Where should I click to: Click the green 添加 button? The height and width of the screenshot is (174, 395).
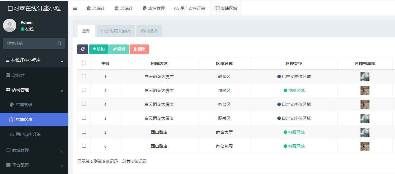pyautogui.click(x=99, y=49)
